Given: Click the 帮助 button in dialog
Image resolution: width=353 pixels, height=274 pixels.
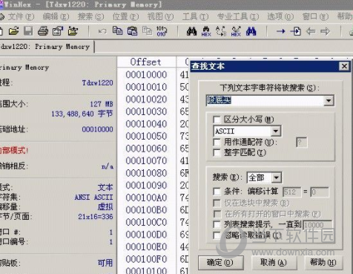Looking at the screenshot, I should 323,262.
